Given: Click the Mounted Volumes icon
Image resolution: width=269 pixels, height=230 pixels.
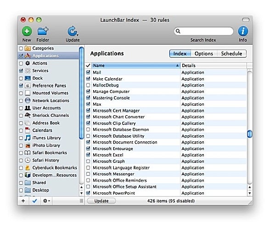Looking at the screenshot, I should tap(28, 93).
